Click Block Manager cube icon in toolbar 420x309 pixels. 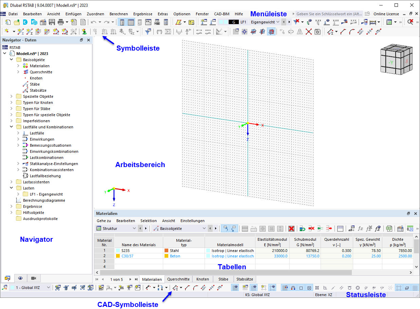[34, 22]
